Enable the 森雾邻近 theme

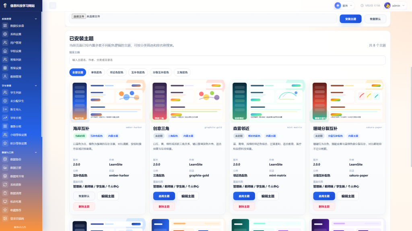click(244, 196)
